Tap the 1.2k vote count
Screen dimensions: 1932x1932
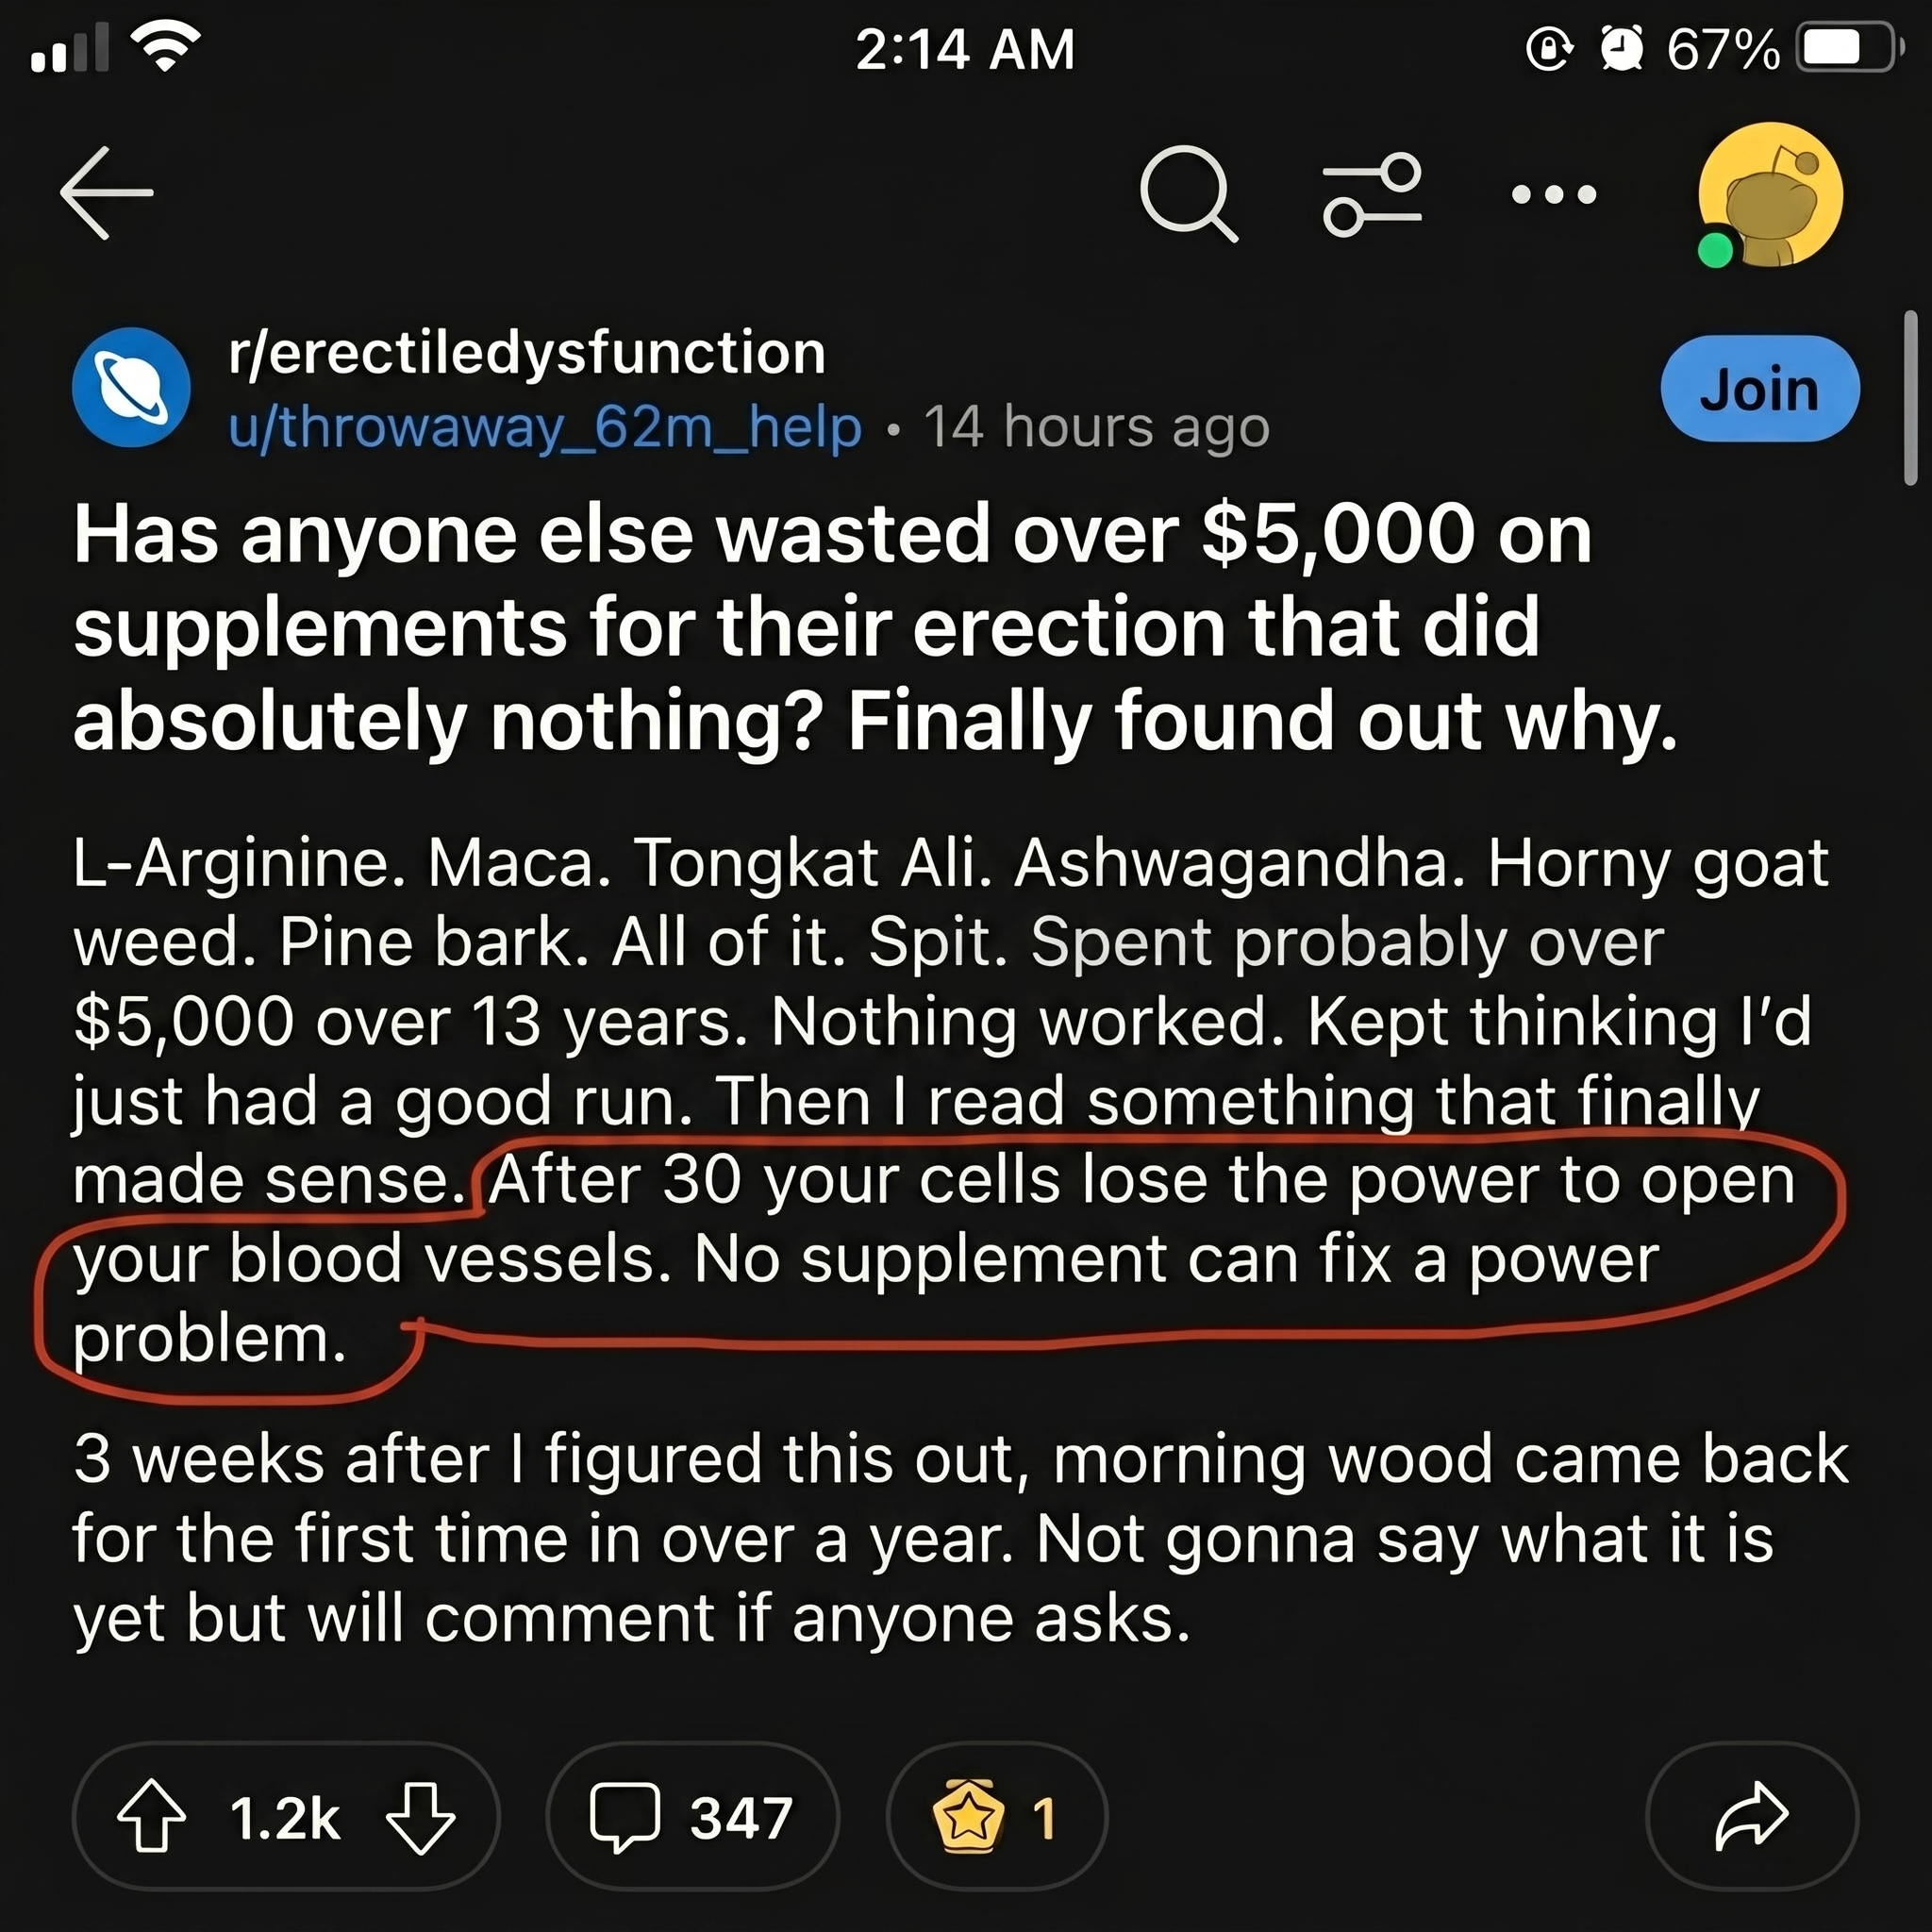tap(285, 1818)
